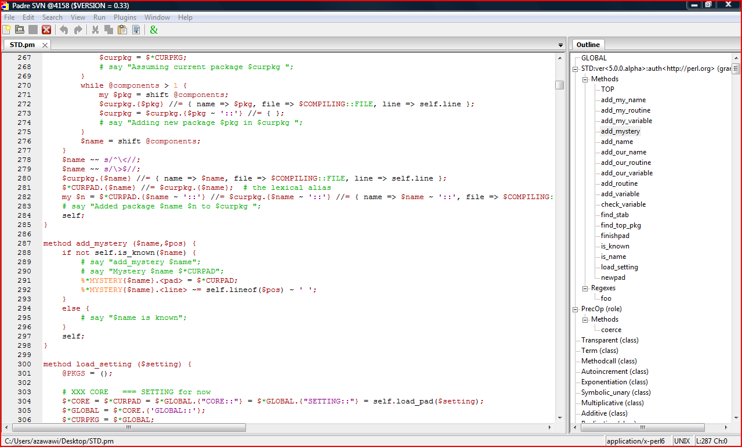Jump to find_top_pkg in Outline
This screenshot has height=447, width=742.
621,225
